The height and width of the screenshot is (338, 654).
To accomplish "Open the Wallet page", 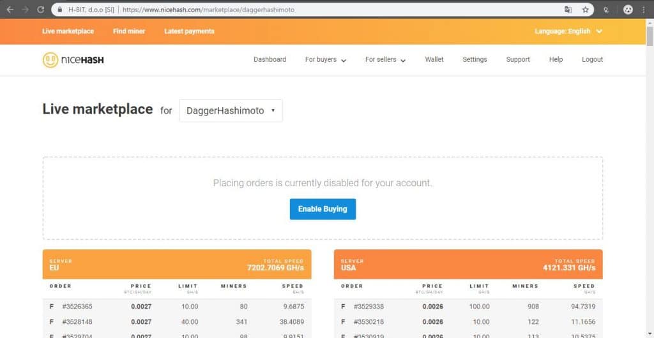I will [434, 59].
